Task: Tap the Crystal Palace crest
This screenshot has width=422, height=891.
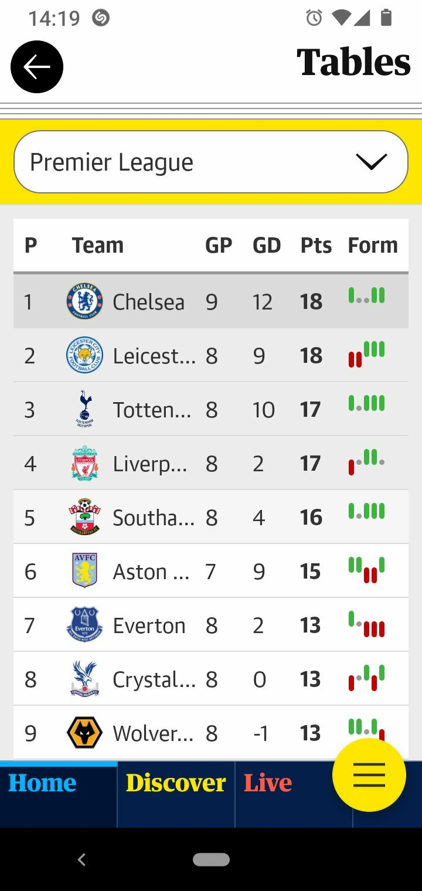Action: click(84, 679)
